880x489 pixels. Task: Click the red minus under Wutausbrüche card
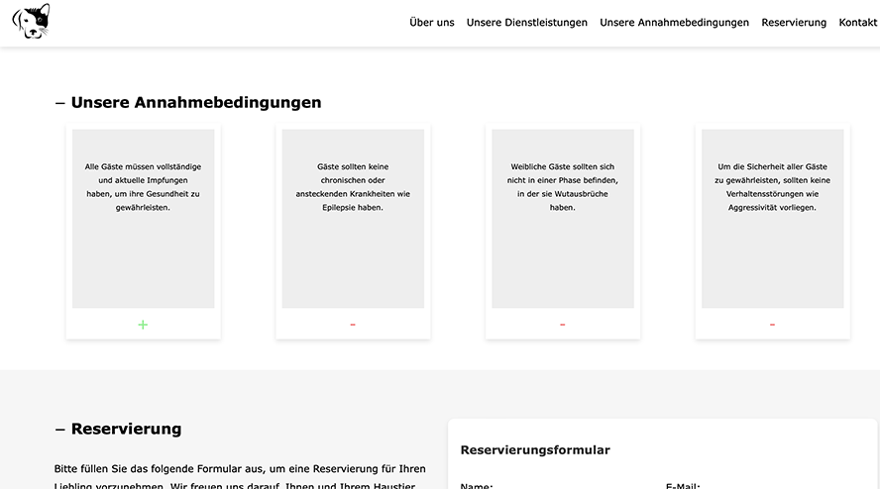(x=563, y=325)
